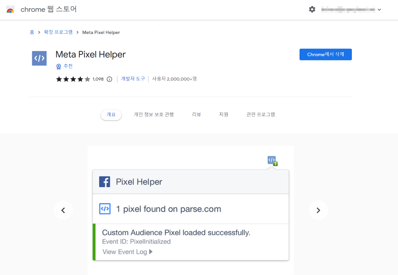Open the 리뷰 tab

[x=197, y=115]
